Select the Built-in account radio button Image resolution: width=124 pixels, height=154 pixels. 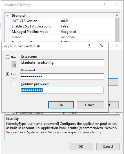7,57
